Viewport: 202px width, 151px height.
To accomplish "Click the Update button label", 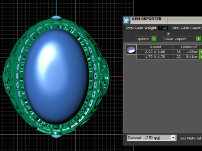I will (x=143, y=39).
